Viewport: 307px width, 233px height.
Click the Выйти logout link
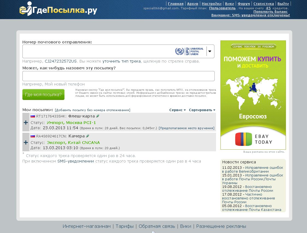[283, 4]
